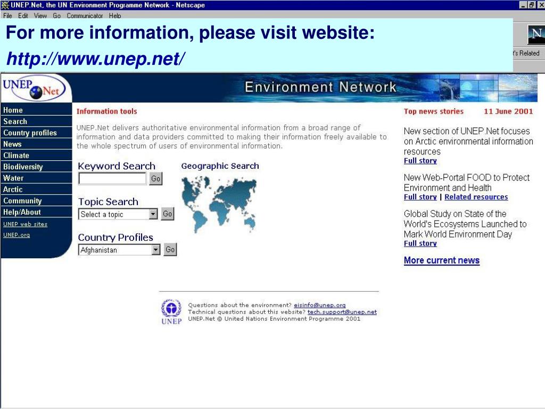Open Country profiles sidebar link
Viewport: 545px width, 409px height.
click(x=36, y=133)
